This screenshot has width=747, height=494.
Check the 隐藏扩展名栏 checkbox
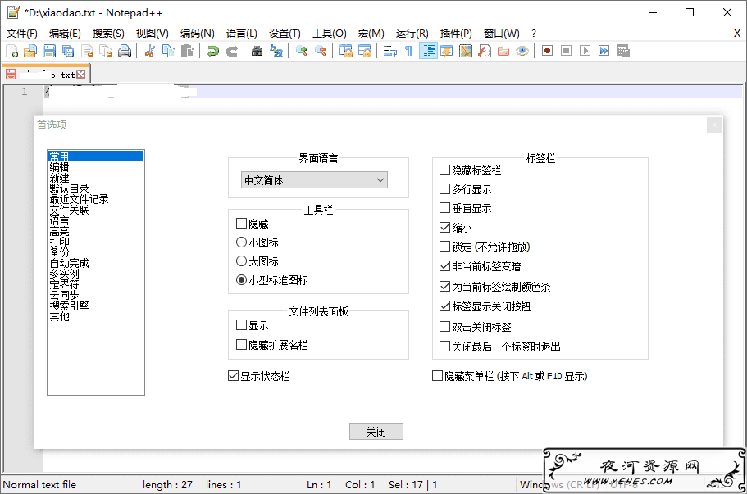(x=242, y=345)
